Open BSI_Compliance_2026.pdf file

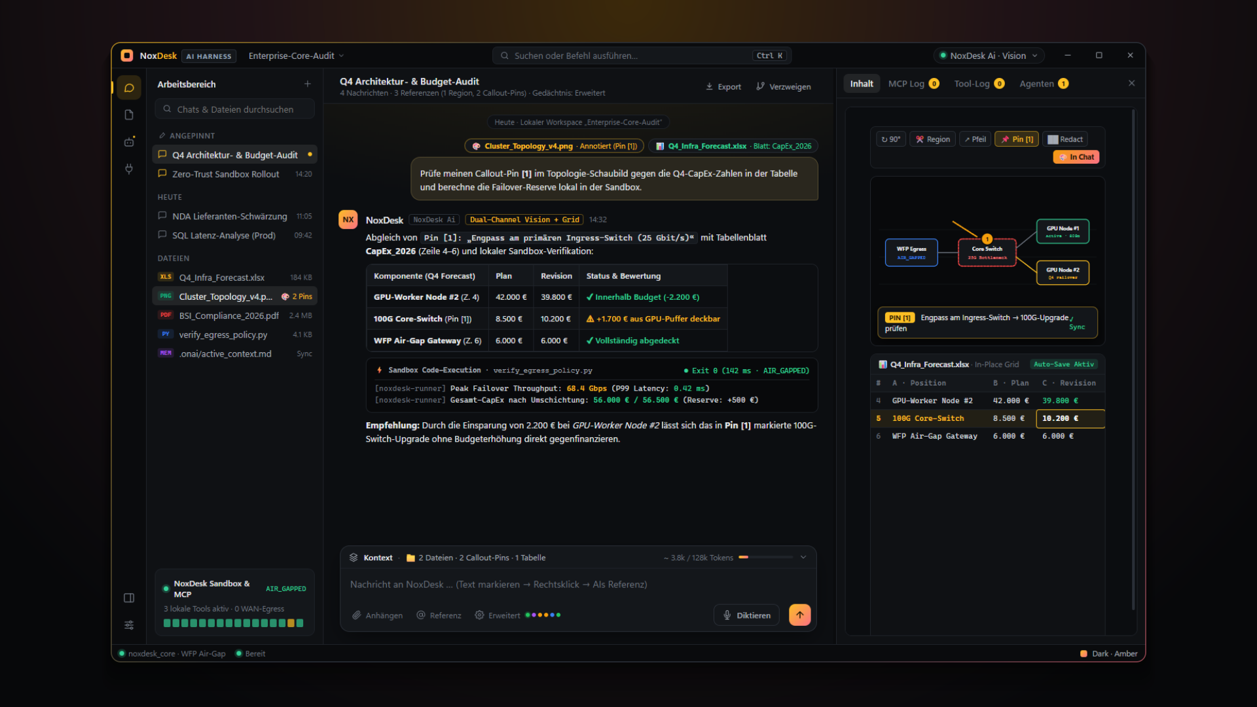point(234,316)
